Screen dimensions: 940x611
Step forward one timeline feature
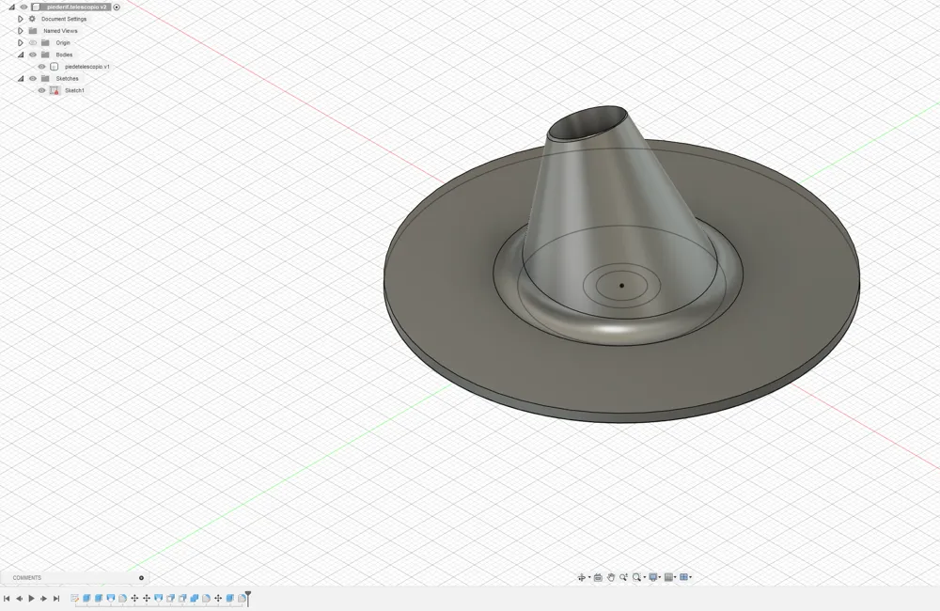(x=44, y=599)
